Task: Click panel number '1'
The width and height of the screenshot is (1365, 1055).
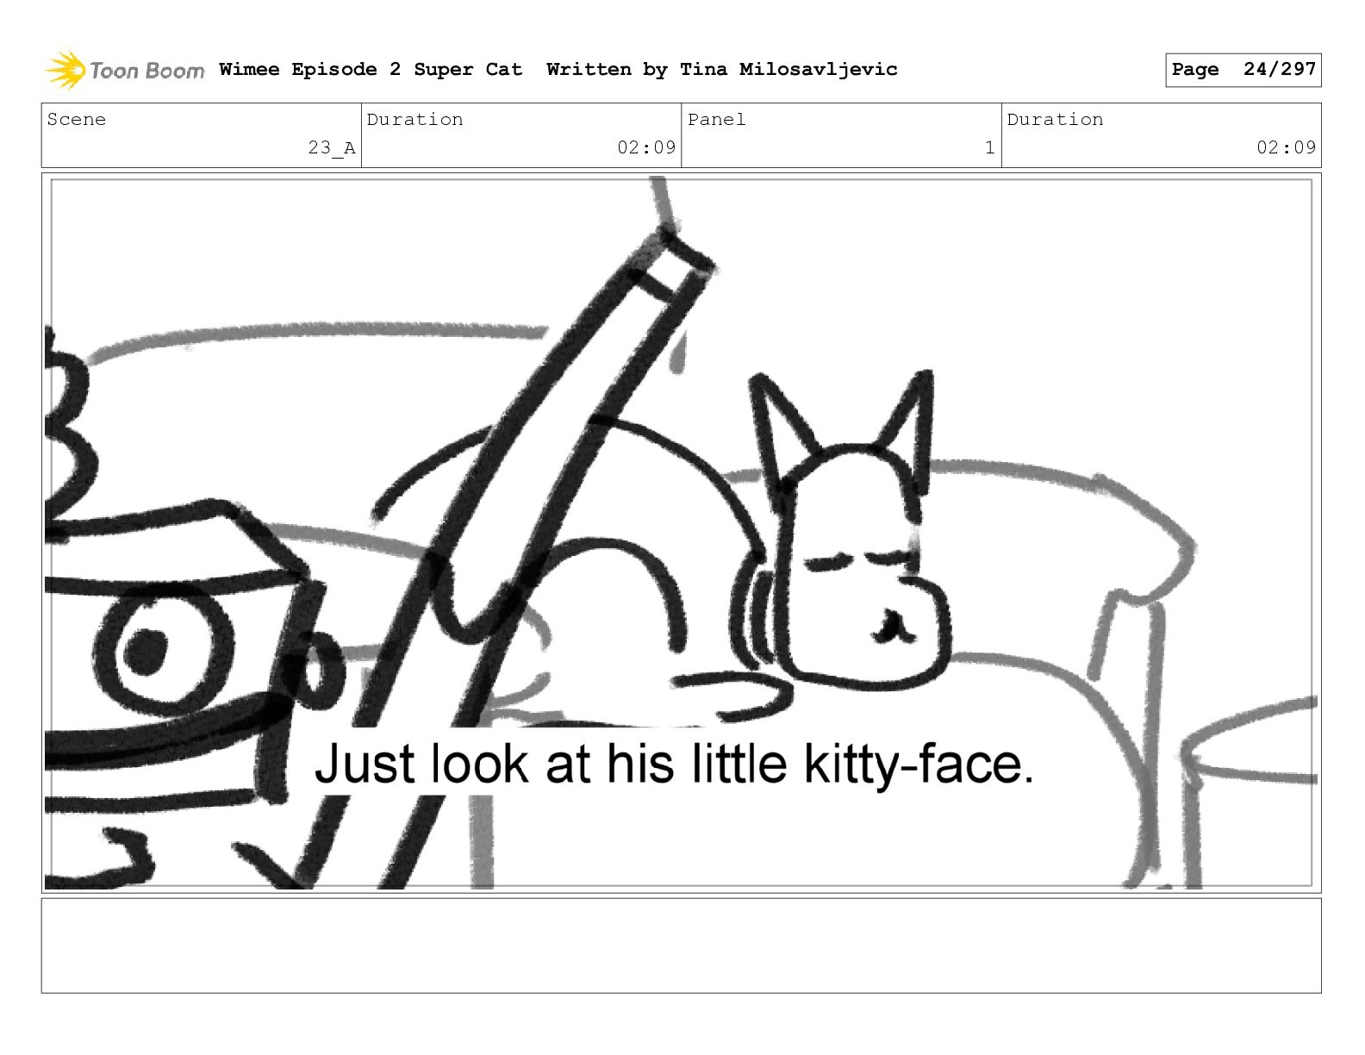Action: tap(990, 148)
